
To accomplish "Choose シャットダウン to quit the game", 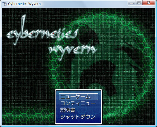I will tap(78, 117).
